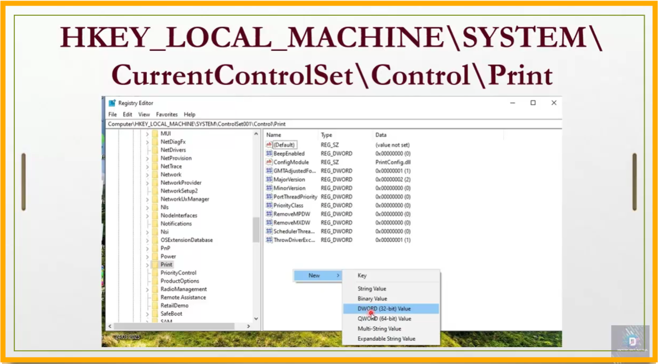658x364 pixels.
Task: Expand the Network key node
Action: coord(147,175)
